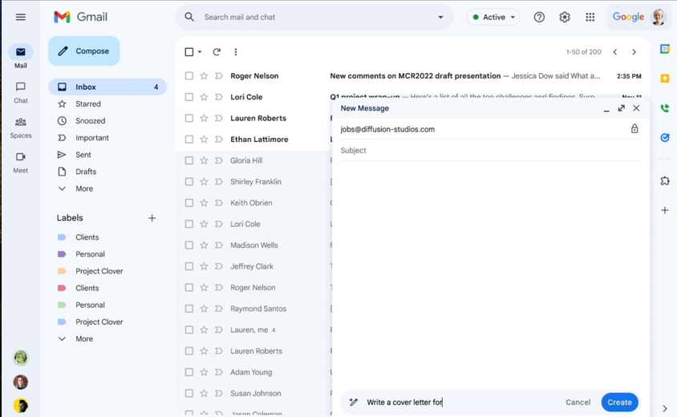Viewport: 677px width, 417px height.
Task: Open the Drafts folder
Action: click(86, 172)
